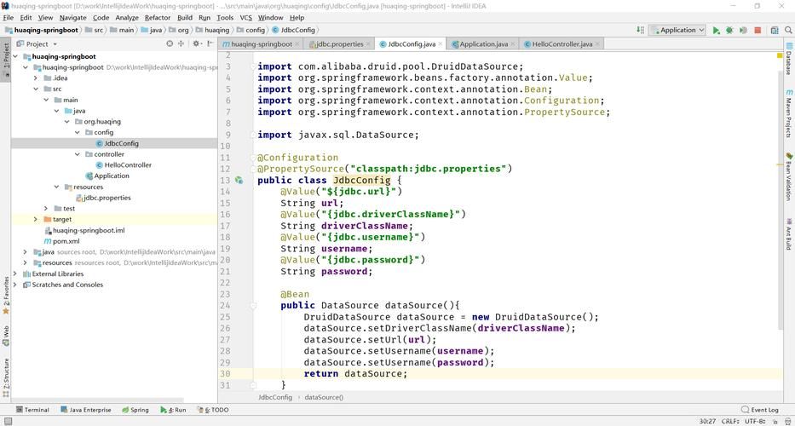Open the Terminal tool window button
This screenshot has width=795, height=426.
tap(32, 410)
